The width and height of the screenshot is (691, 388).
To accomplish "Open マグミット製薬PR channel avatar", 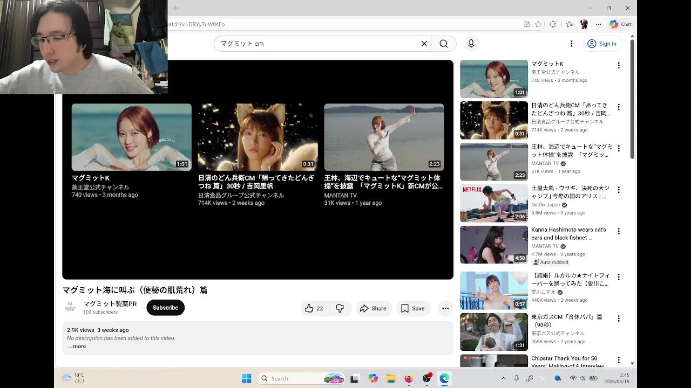I will click(70, 307).
